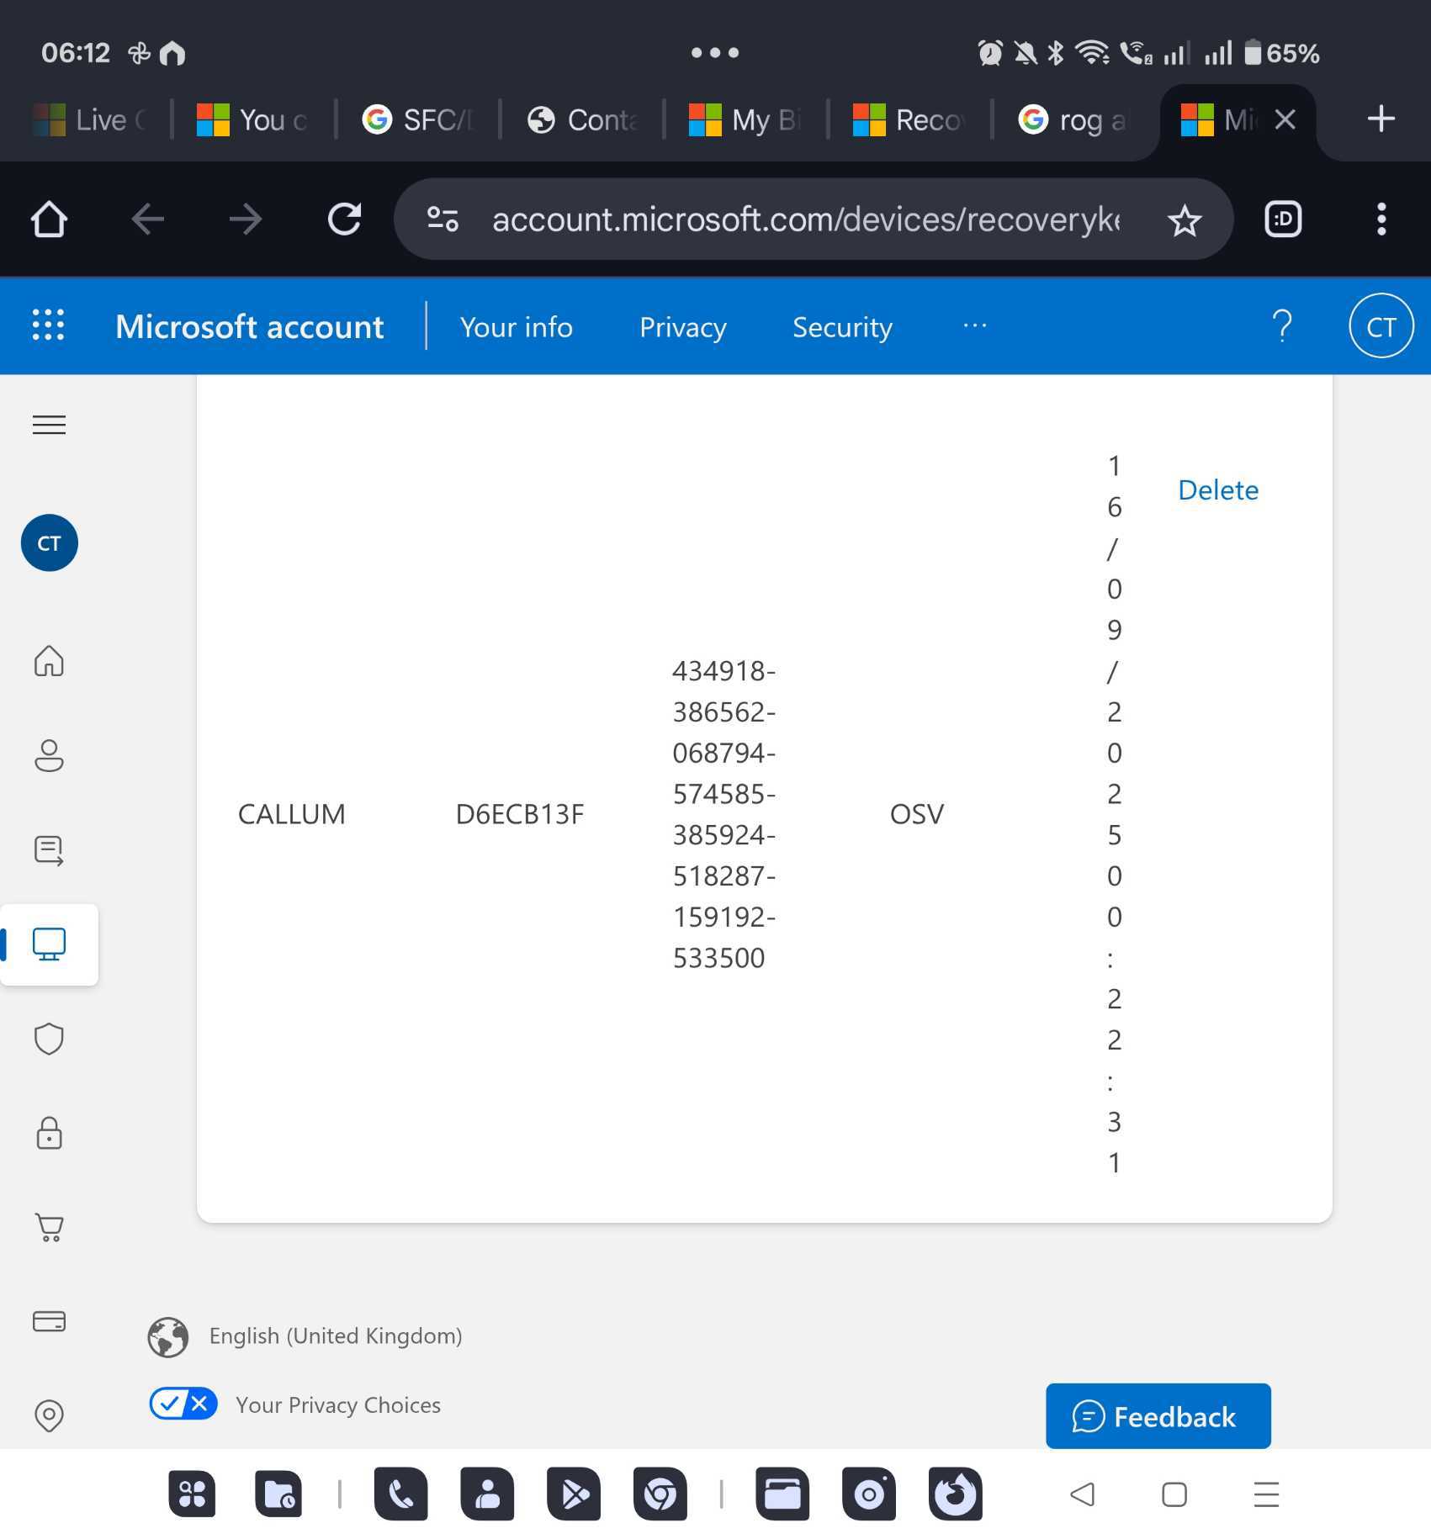Viewport: 1431px width, 1539px height.
Task: Open the Feedback button
Action: point(1158,1416)
